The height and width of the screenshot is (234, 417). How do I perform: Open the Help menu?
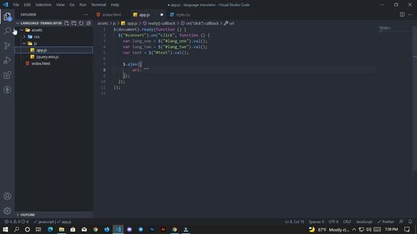tap(115, 5)
